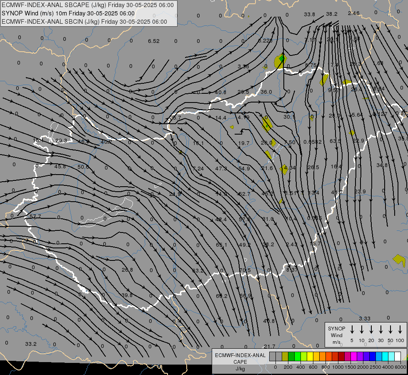Viewport: 408px width, 375px height.
Task: Click the 1500 tick label on the CAPE scale
Action: click(350, 367)
